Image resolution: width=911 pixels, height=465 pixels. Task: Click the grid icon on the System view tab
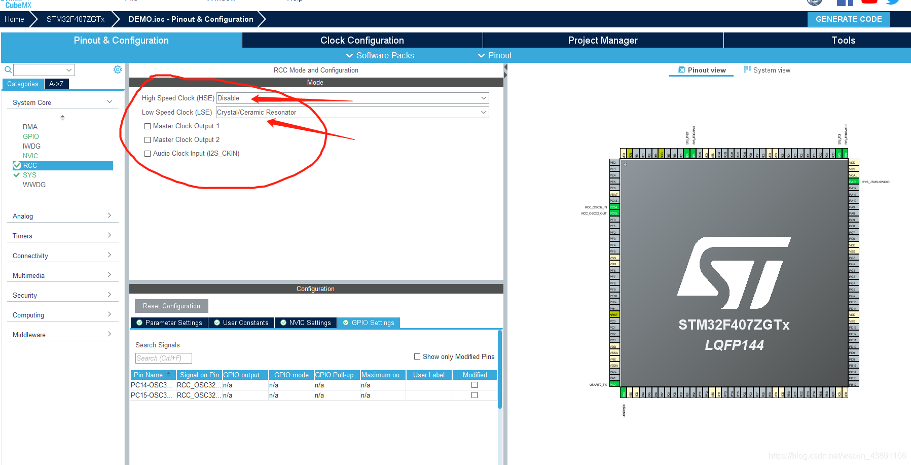(x=747, y=69)
